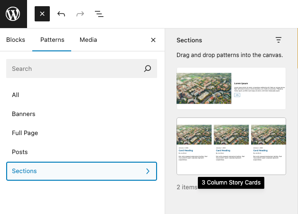Select the Patterns tab
This screenshot has width=298, height=214.
point(52,40)
